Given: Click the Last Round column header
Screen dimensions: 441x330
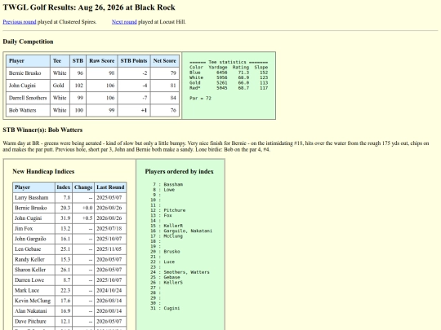Looking at the screenshot, I should (110, 187).
